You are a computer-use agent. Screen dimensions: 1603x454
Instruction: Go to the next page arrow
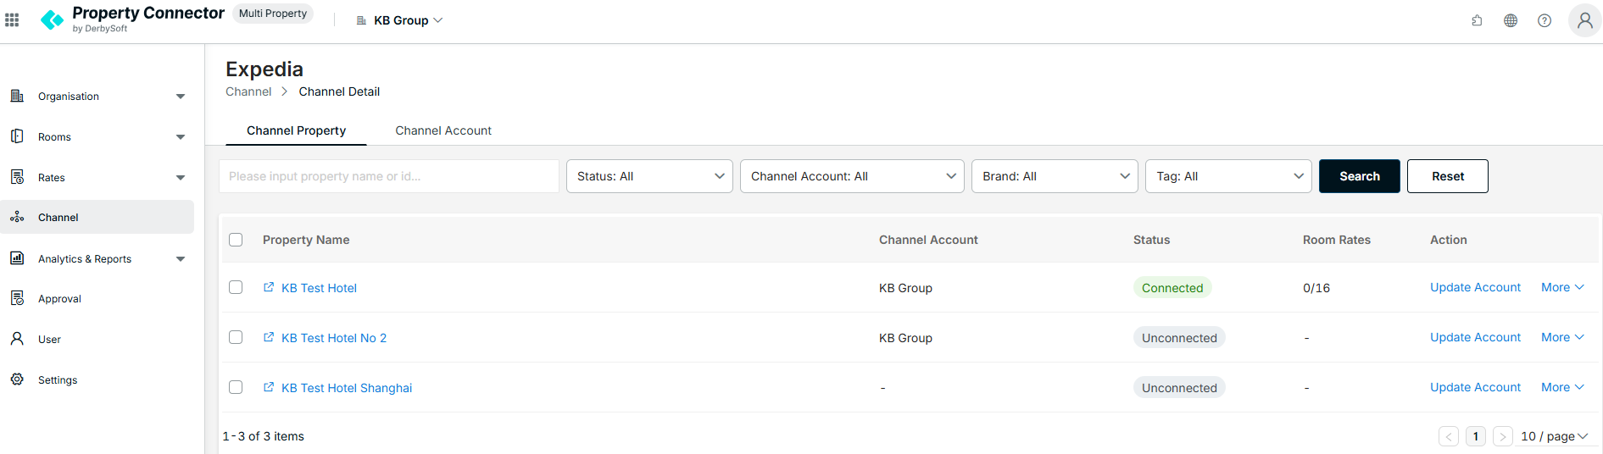(1503, 436)
